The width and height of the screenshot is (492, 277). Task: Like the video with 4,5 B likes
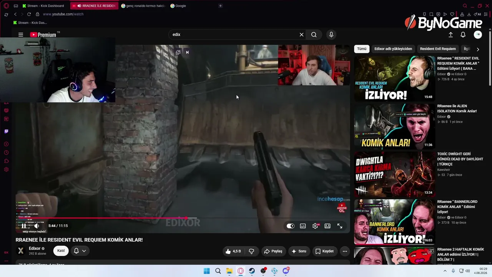tap(234, 251)
